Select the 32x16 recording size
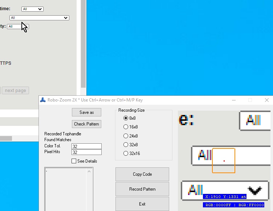 (x=126, y=154)
